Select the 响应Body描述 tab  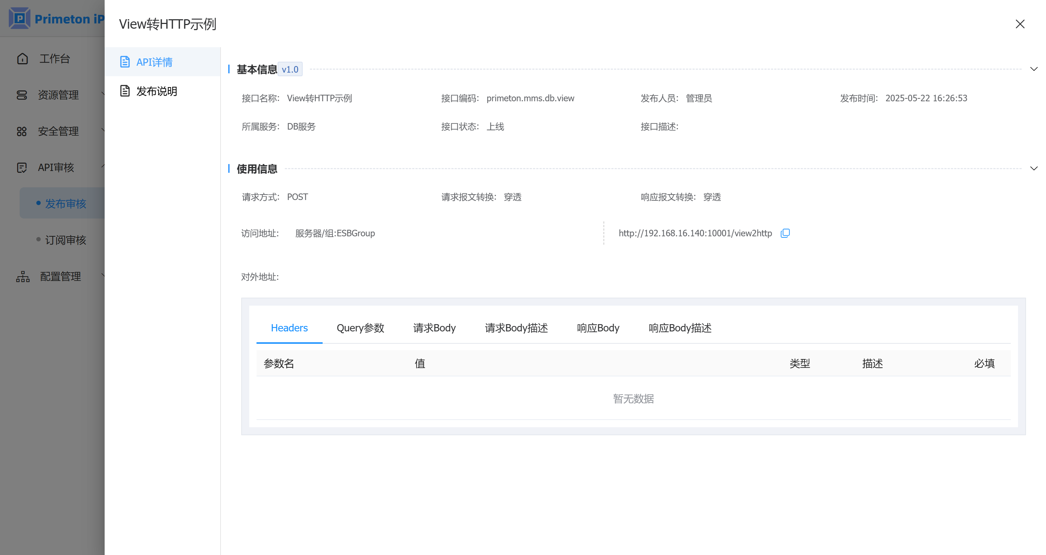coord(680,328)
